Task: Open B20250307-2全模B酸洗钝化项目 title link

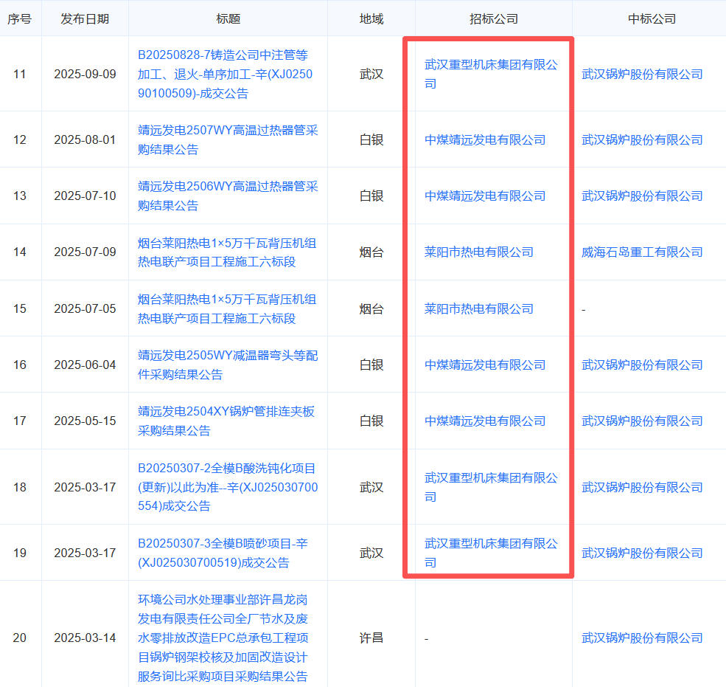Action: pyautogui.click(x=228, y=487)
